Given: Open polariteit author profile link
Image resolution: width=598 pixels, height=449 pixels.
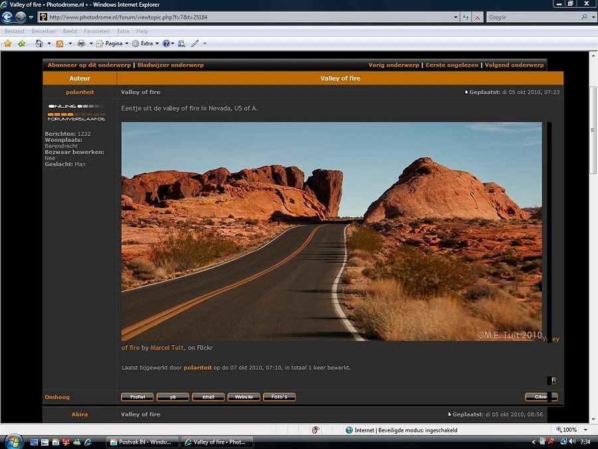Looking at the screenshot, I should [80, 92].
